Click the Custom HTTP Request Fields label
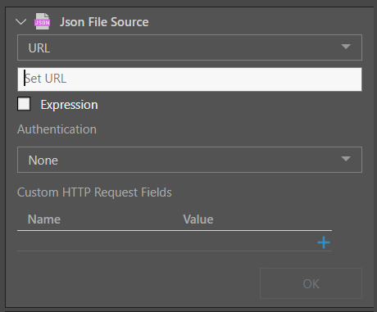 tap(94, 192)
